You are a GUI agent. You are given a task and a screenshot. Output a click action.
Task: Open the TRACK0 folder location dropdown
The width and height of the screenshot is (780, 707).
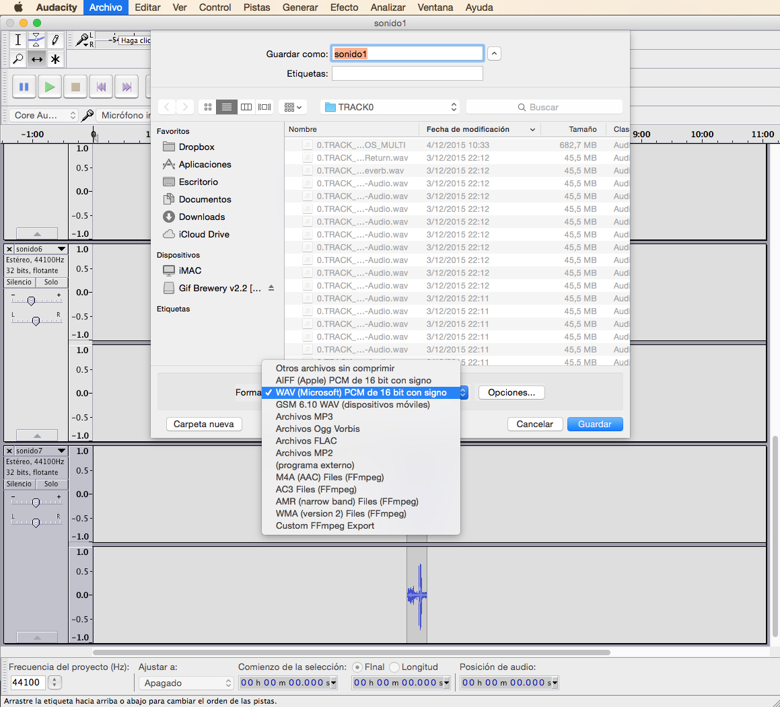point(390,107)
